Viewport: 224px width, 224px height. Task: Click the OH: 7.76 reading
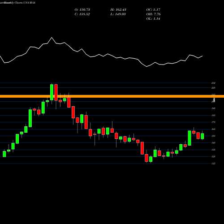(x=154, y=14)
